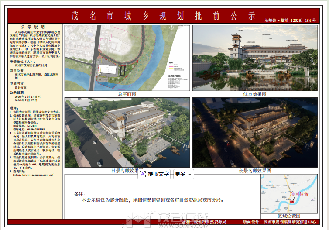Viewport: 329px width, 230px height.
Task: Click the red 项目位置 label on map
Action: tap(299, 194)
